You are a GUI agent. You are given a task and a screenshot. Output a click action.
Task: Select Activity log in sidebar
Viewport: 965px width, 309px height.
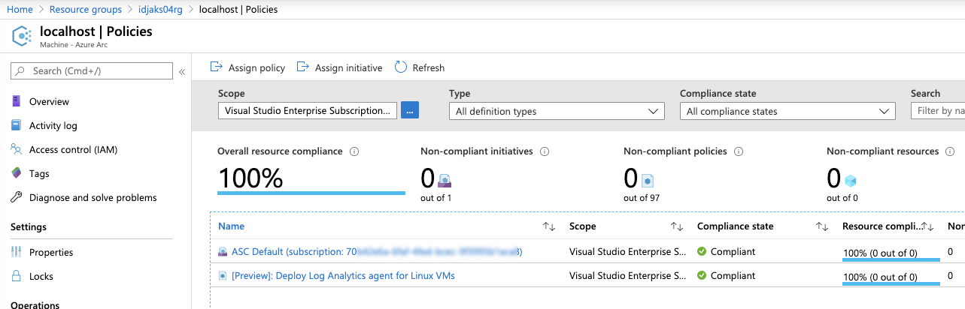pyautogui.click(x=53, y=125)
